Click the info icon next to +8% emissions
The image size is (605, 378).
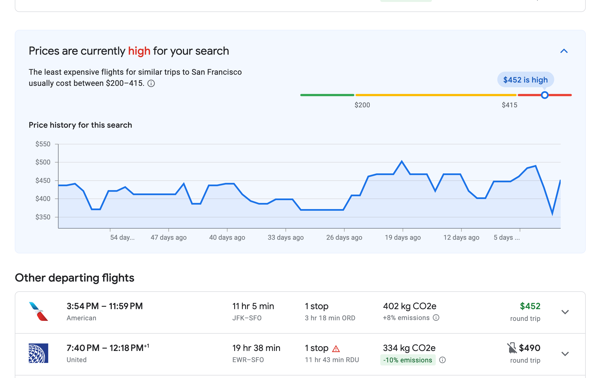click(436, 318)
